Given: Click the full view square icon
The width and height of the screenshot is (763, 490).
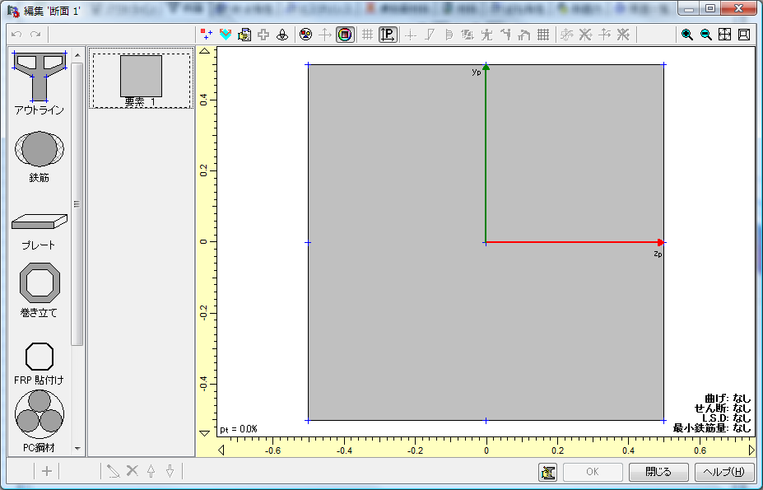Looking at the screenshot, I should [x=744, y=35].
